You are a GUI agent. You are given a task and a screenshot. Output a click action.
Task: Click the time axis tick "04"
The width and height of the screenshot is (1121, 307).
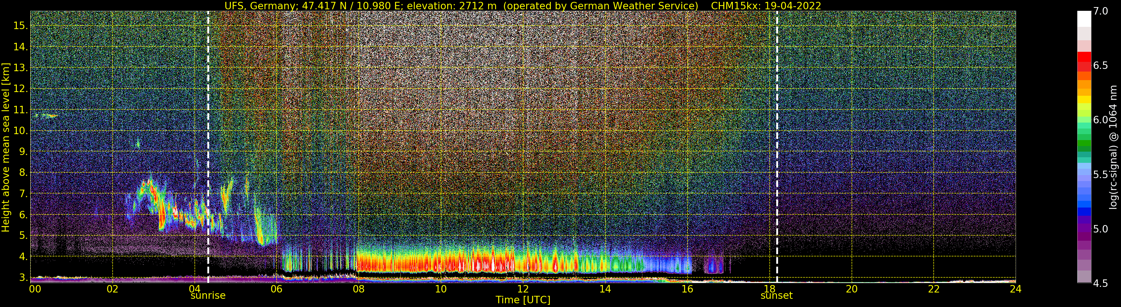(x=195, y=289)
